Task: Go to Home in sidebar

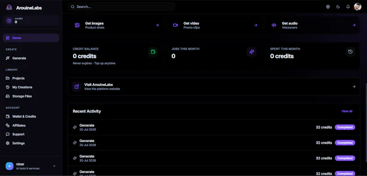Action: coord(31,38)
